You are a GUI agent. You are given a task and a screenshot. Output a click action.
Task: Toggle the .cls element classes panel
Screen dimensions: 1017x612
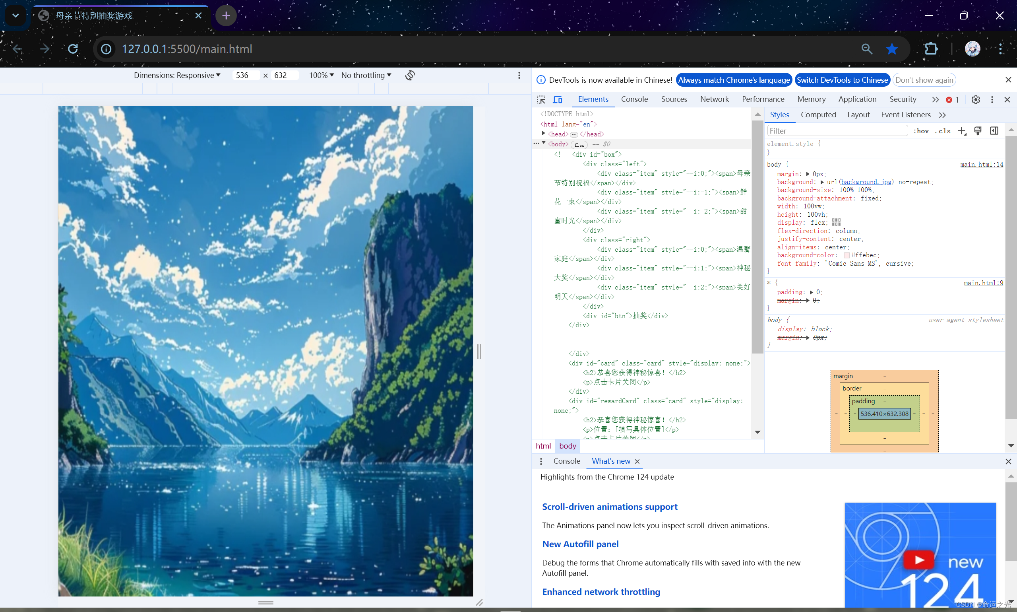pos(943,131)
